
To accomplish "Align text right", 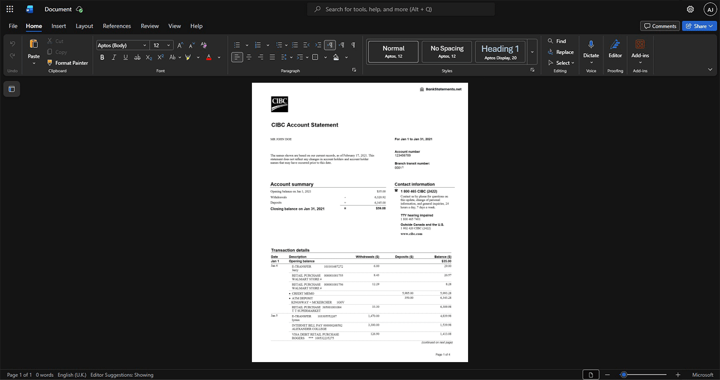I will pyautogui.click(x=260, y=57).
